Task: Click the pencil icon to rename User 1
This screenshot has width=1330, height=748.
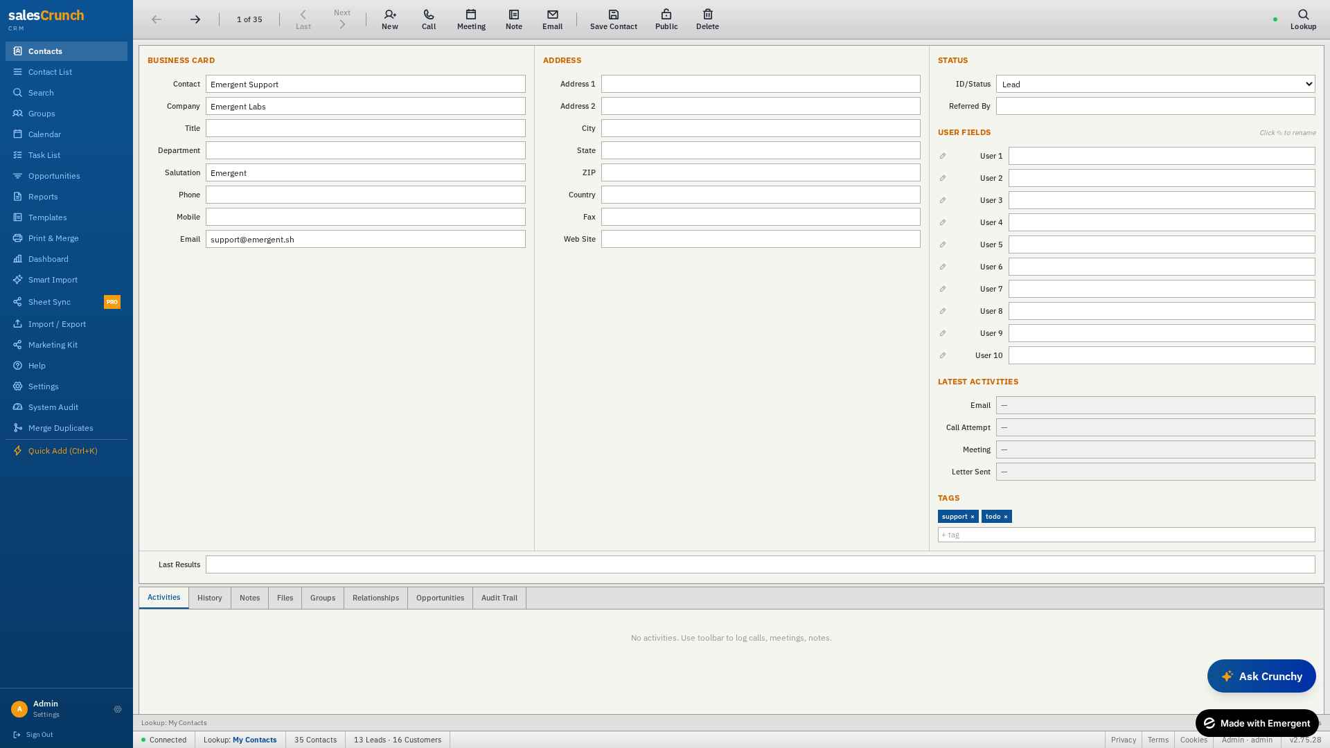Action: [x=943, y=156]
